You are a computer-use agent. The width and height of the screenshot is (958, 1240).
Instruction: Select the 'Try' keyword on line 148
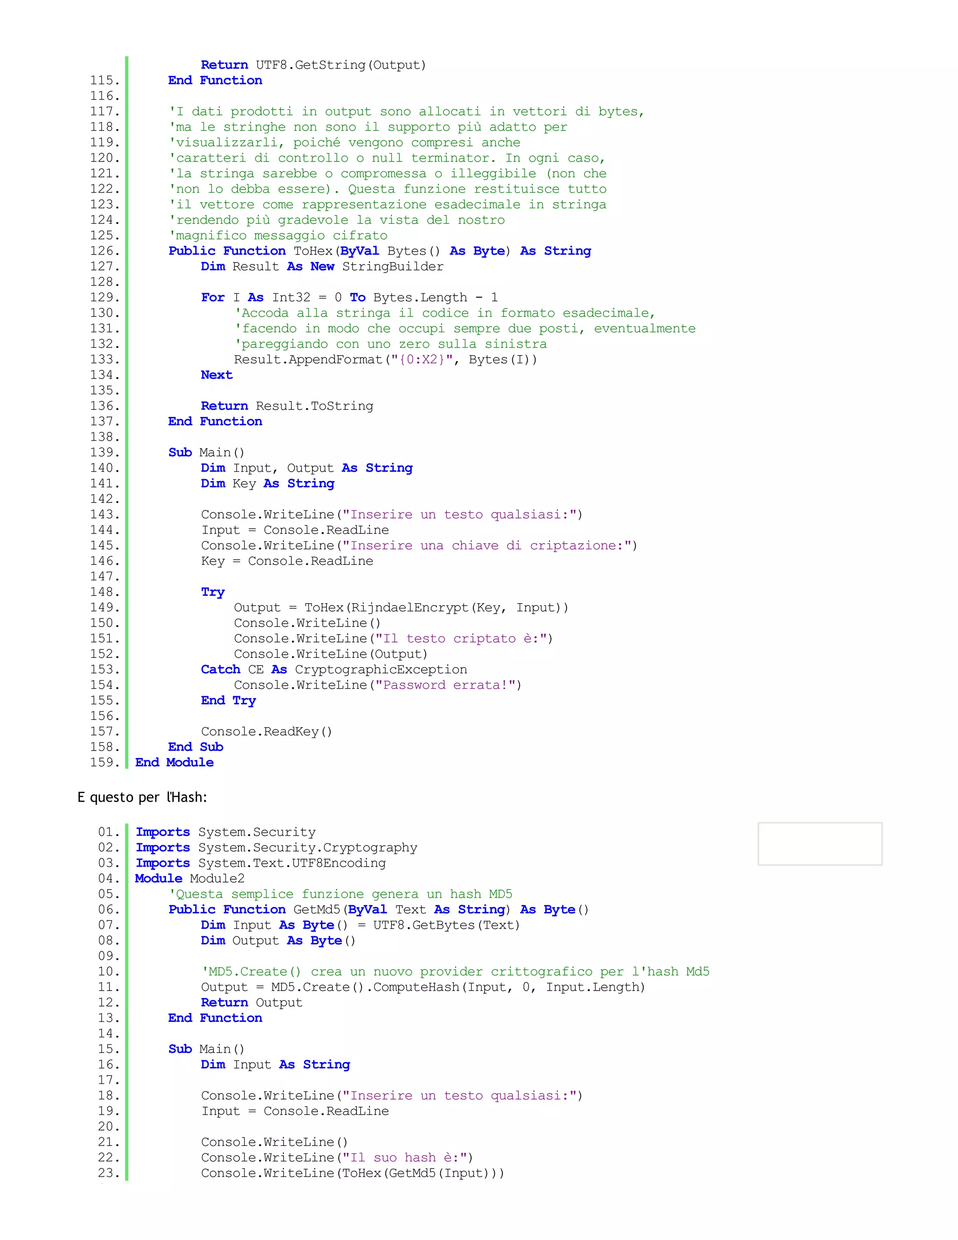pyautogui.click(x=213, y=591)
